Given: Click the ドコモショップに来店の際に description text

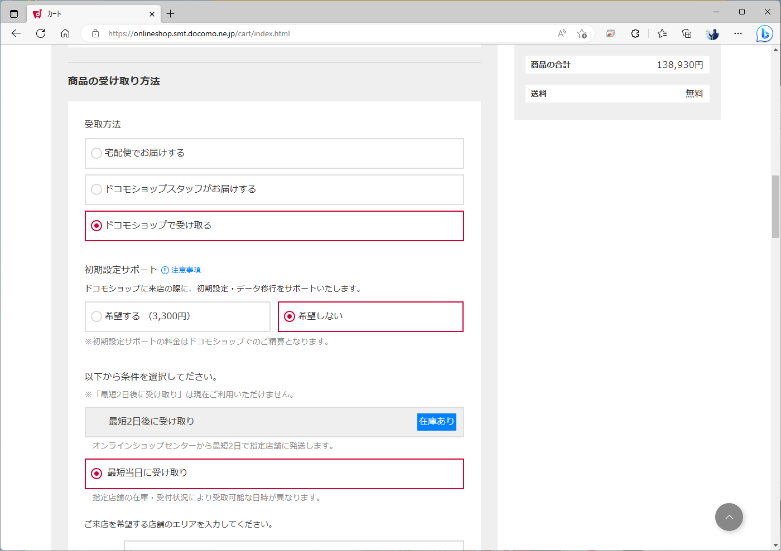Looking at the screenshot, I should [224, 289].
